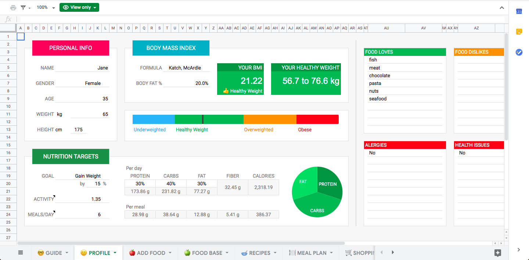Select the height value 175
This screenshot has width=529, height=260.
[x=78, y=129]
